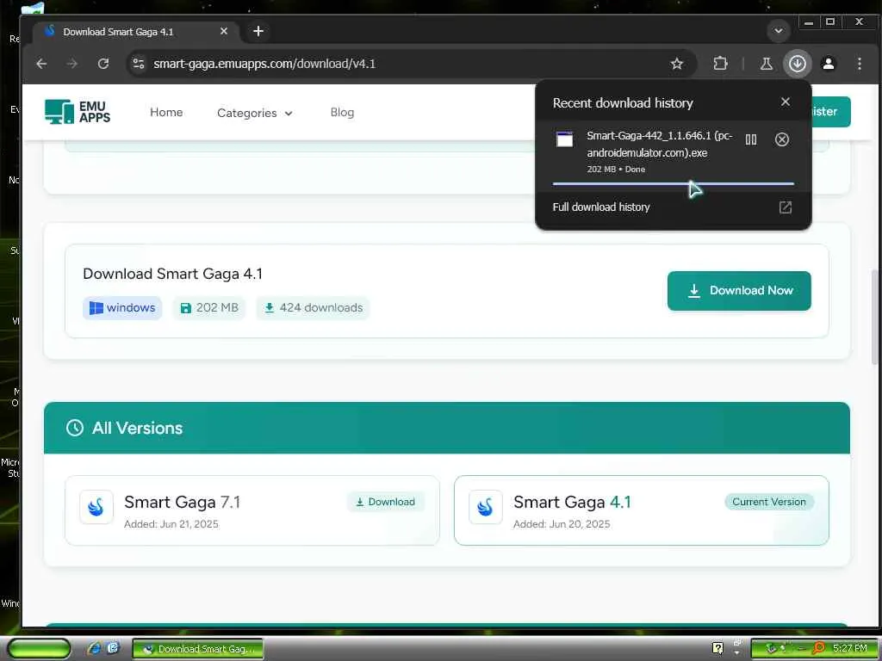This screenshot has width=882, height=661.
Task: Click the Smart Gaga 4.1 app icon
Action: [486, 507]
